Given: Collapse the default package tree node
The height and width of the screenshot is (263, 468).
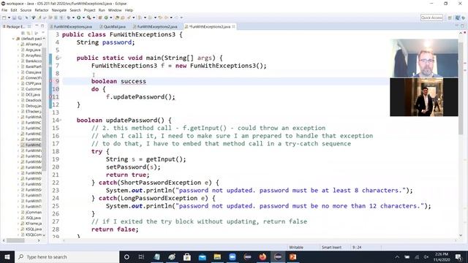Looking at the screenshot, I should click(x=13, y=39).
